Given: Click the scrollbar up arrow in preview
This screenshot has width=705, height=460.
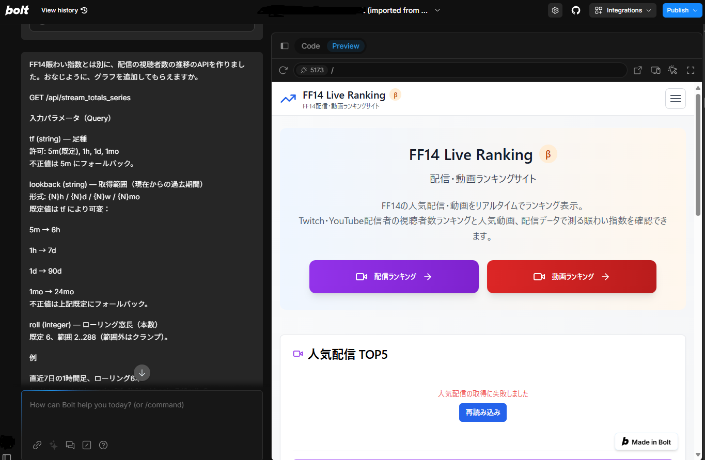Looking at the screenshot, I should point(698,88).
